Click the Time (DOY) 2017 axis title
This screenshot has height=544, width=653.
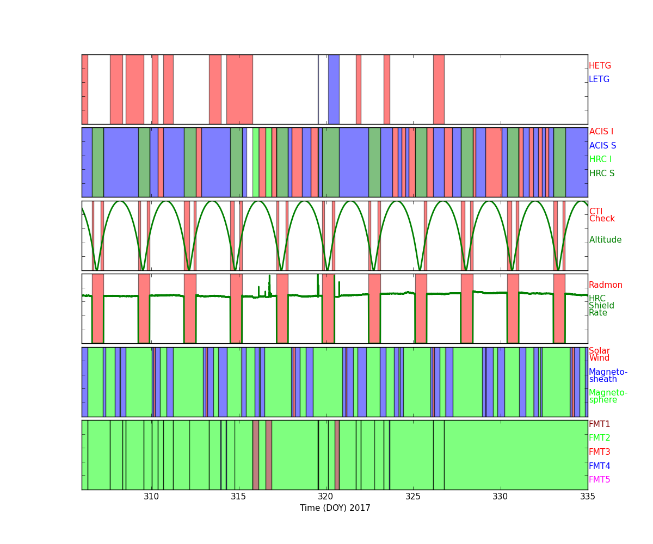(x=335, y=508)
